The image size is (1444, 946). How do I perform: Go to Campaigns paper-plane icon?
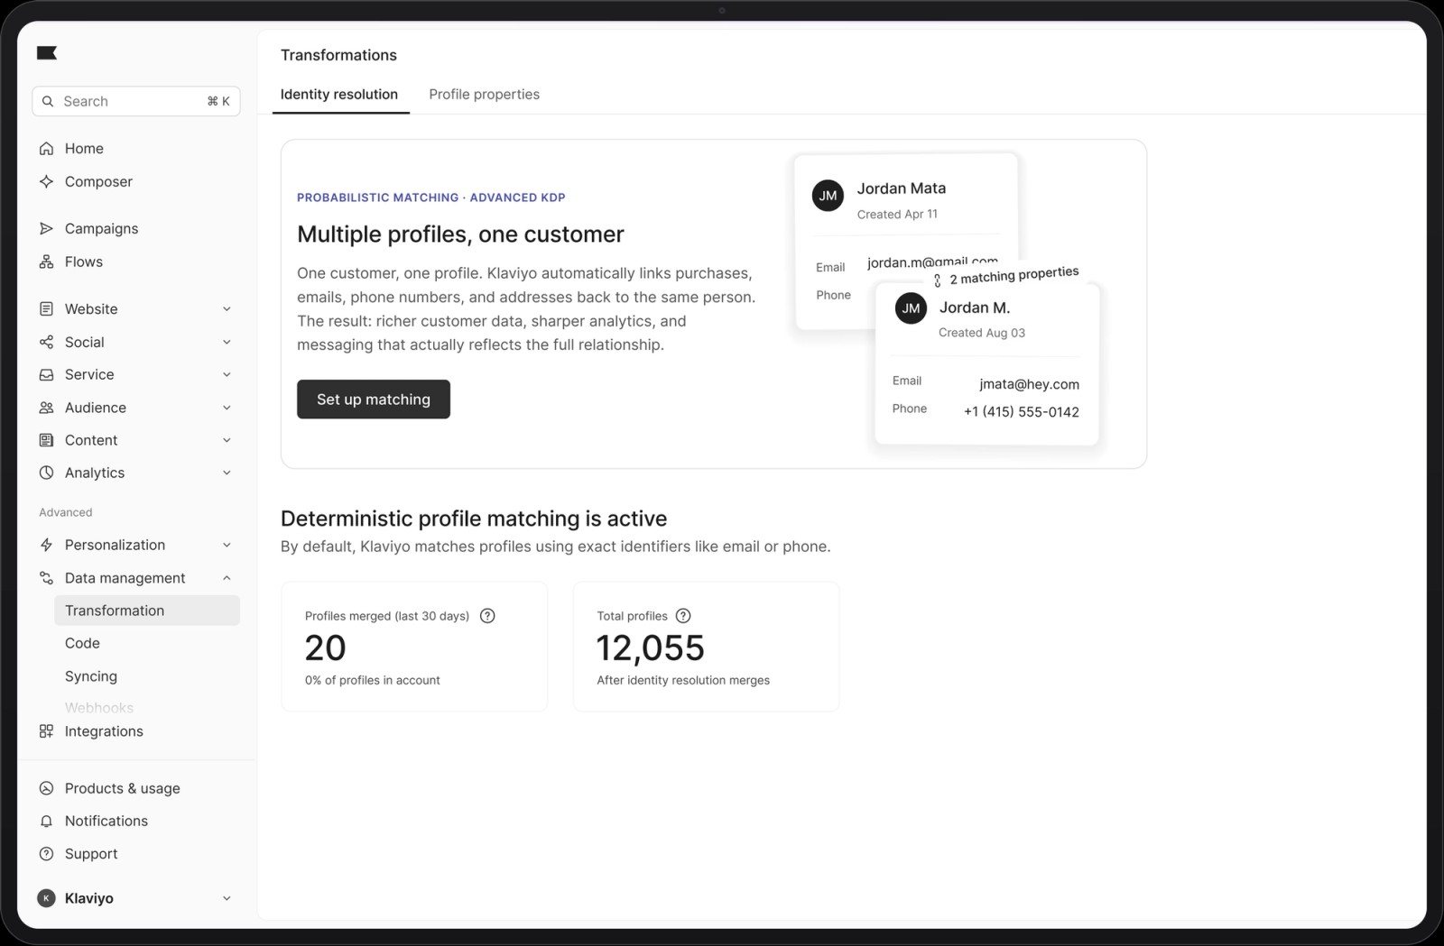(x=46, y=229)
